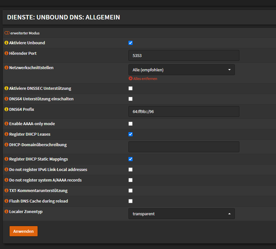Click info icon beside DHCP-Domainüberschreibung
Viewport: 276px width, 249px height.
pos(6,145)
